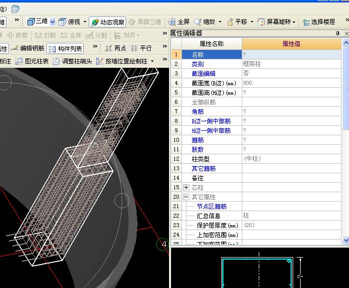The height and width of the screenshot is (288, 349).
Task: Toggle the 构件列表 component list panel
Action: (65, 48)
